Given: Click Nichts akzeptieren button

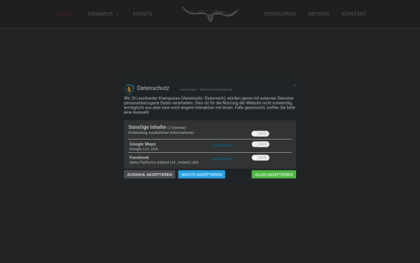Looking at the screenshot, I should pyautogui.click(x=202, y=175).
